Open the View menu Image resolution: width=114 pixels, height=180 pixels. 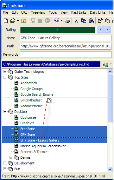[64, 12]
